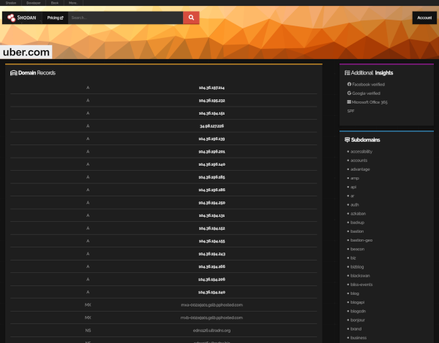
Task: Open the Pricing external link
Action: (55, 18)
